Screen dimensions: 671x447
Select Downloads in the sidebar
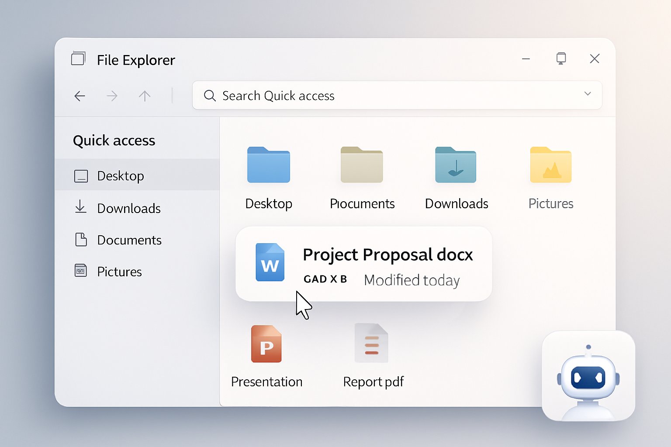click(128, 208)
